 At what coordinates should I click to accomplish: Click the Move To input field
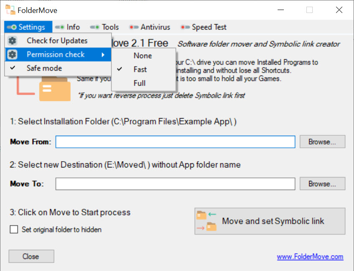point(175,184)
